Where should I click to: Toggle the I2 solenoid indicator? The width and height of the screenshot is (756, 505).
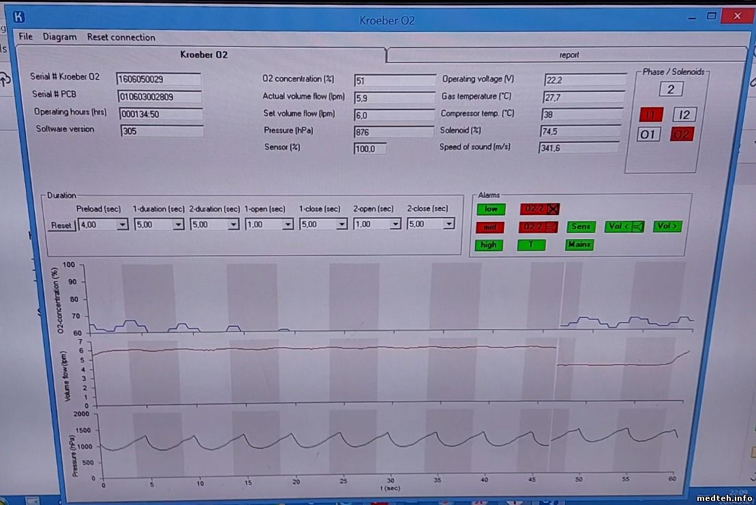[x=684, y=114]
